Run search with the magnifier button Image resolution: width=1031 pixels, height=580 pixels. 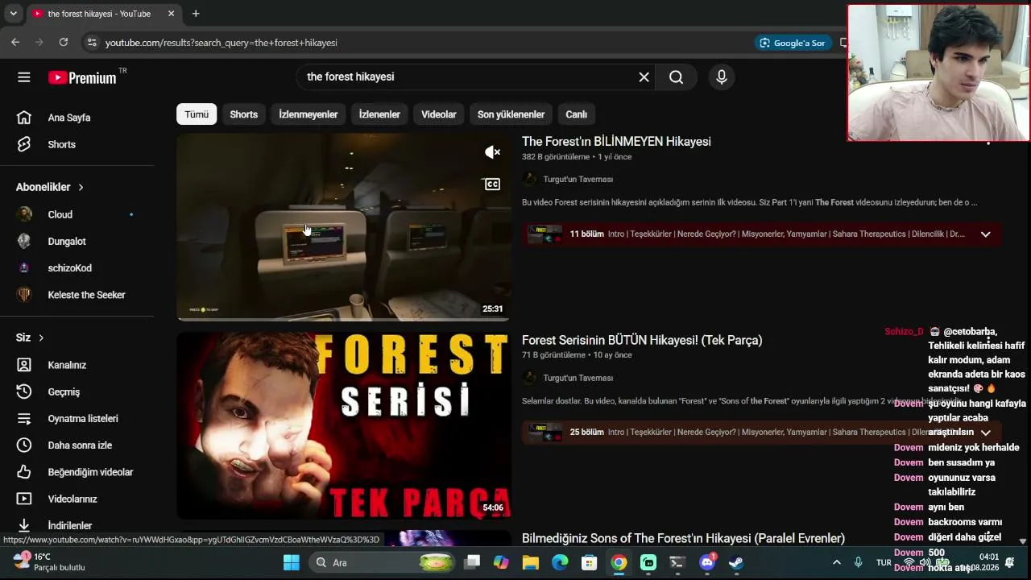point(676,77)
